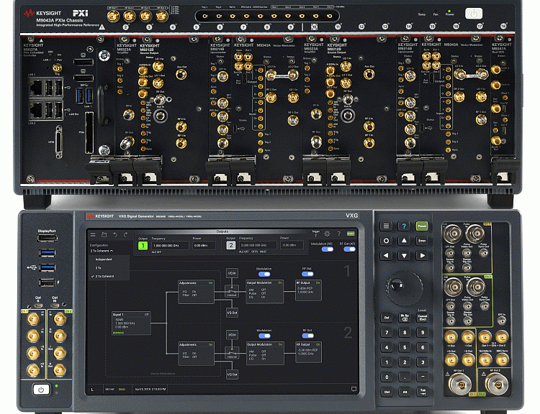Viewport: 540px width, 414px height.
Task: Click the Output 2 Frequency field
Action: [x=258, y=245]
